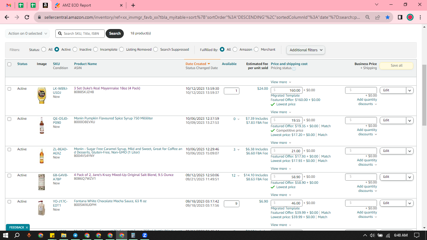Select the 'Listing Removed' status filter

point(121,49)
